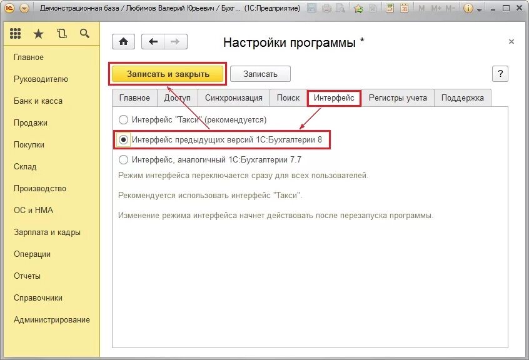Open the history icon in sidebar

point(62,33)
